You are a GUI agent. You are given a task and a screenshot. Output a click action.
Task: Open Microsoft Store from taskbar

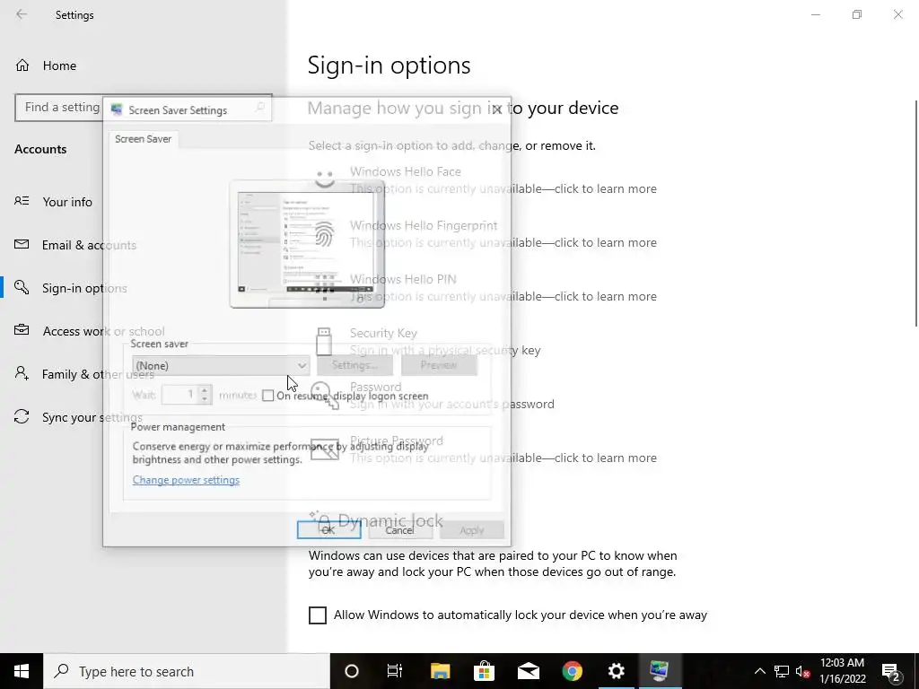click(x=484, y=671)
